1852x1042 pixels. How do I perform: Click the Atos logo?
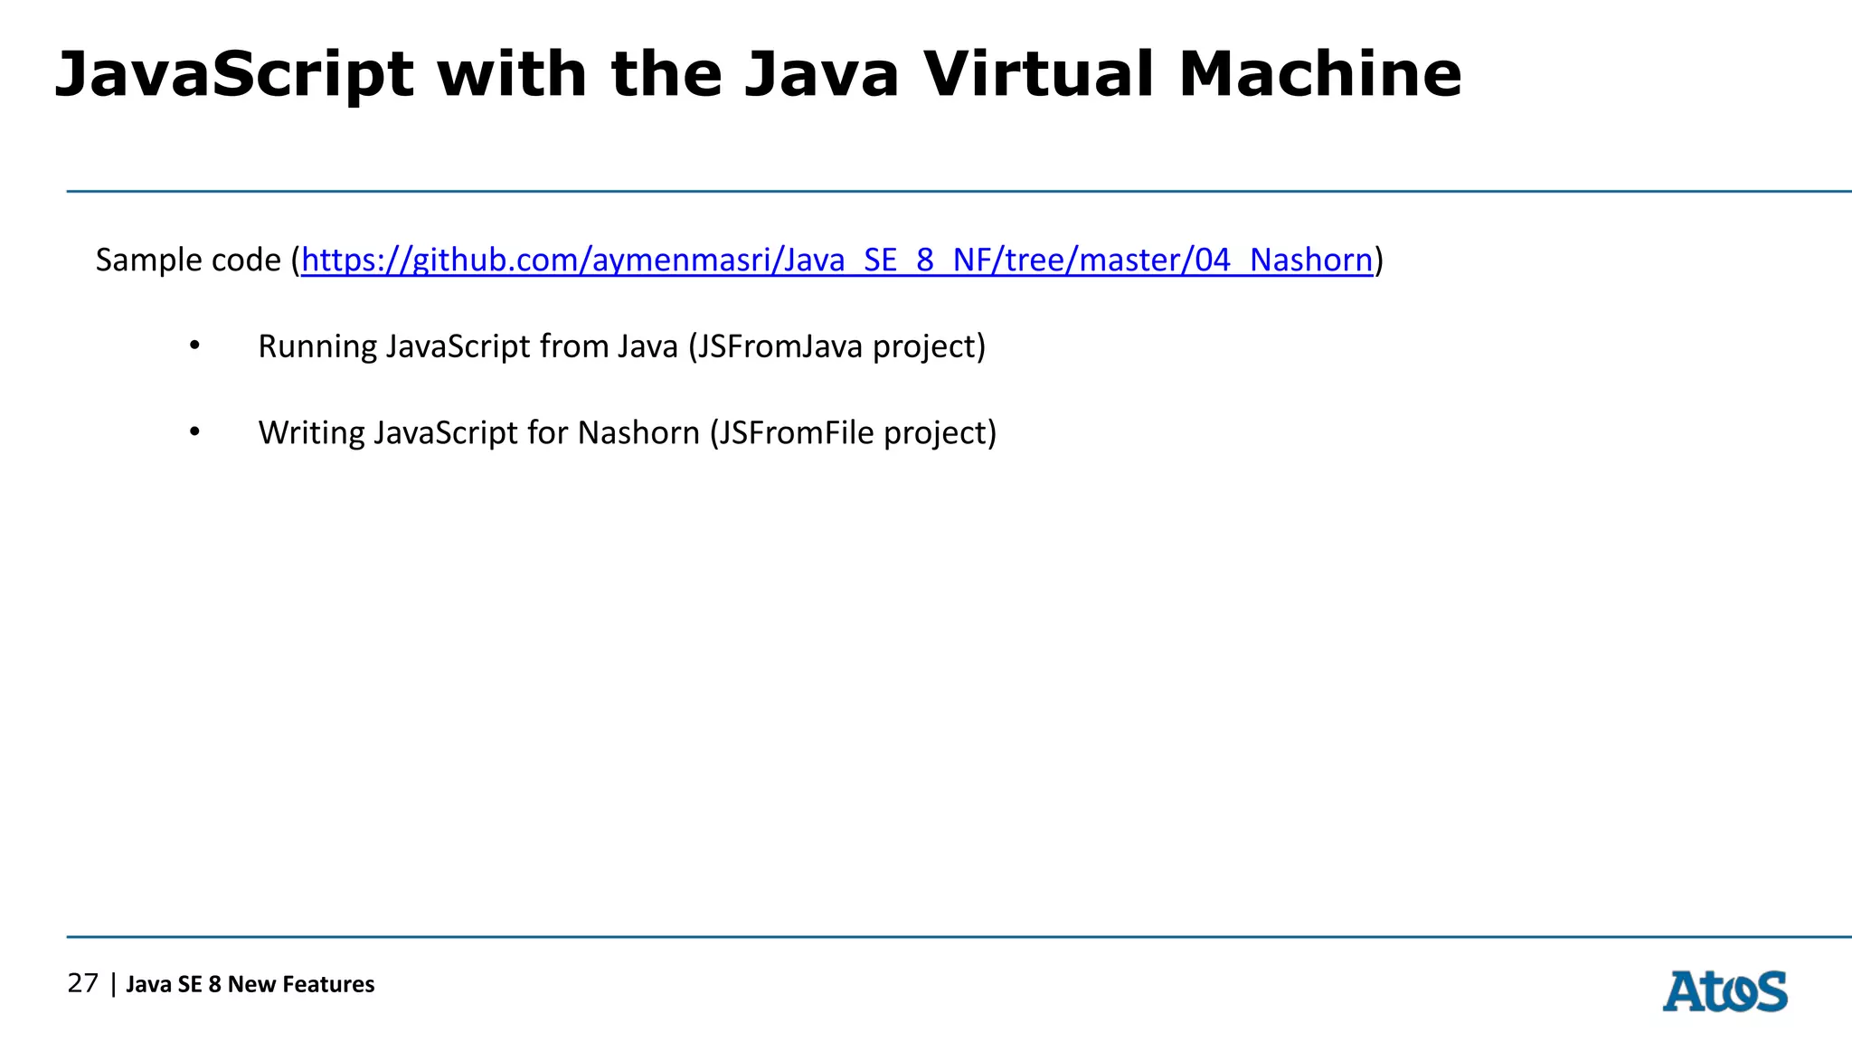tap(1724, 991)
